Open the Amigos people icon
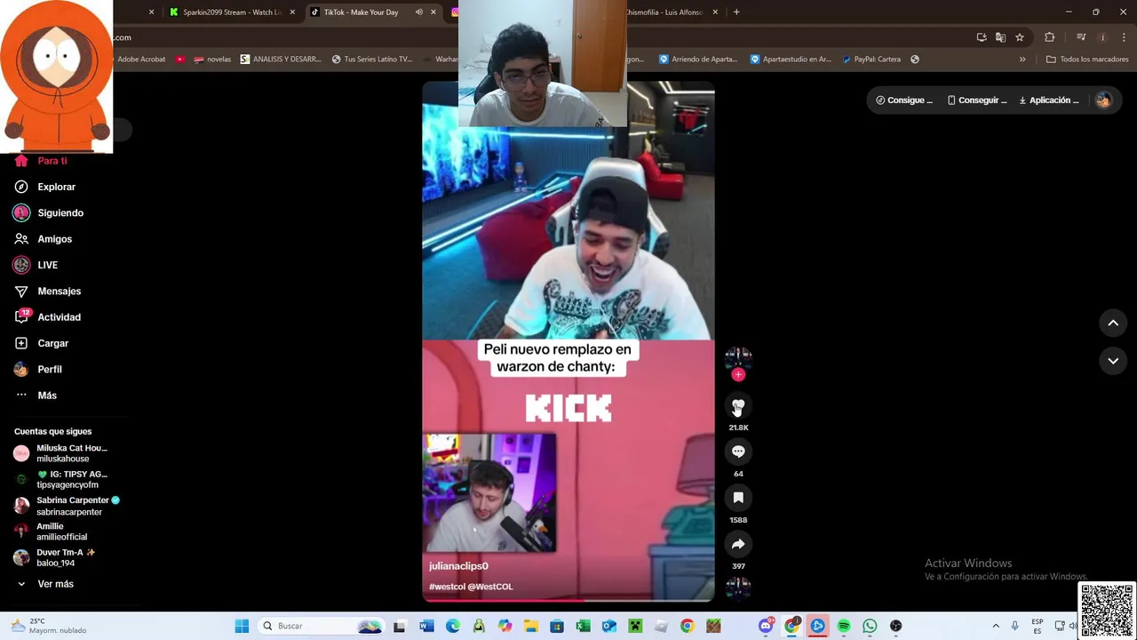 21,239
